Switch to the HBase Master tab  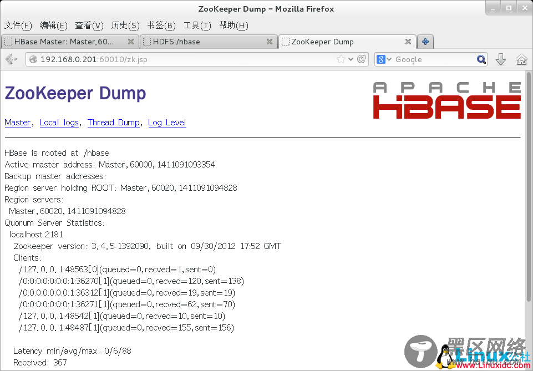click(70, 42)
